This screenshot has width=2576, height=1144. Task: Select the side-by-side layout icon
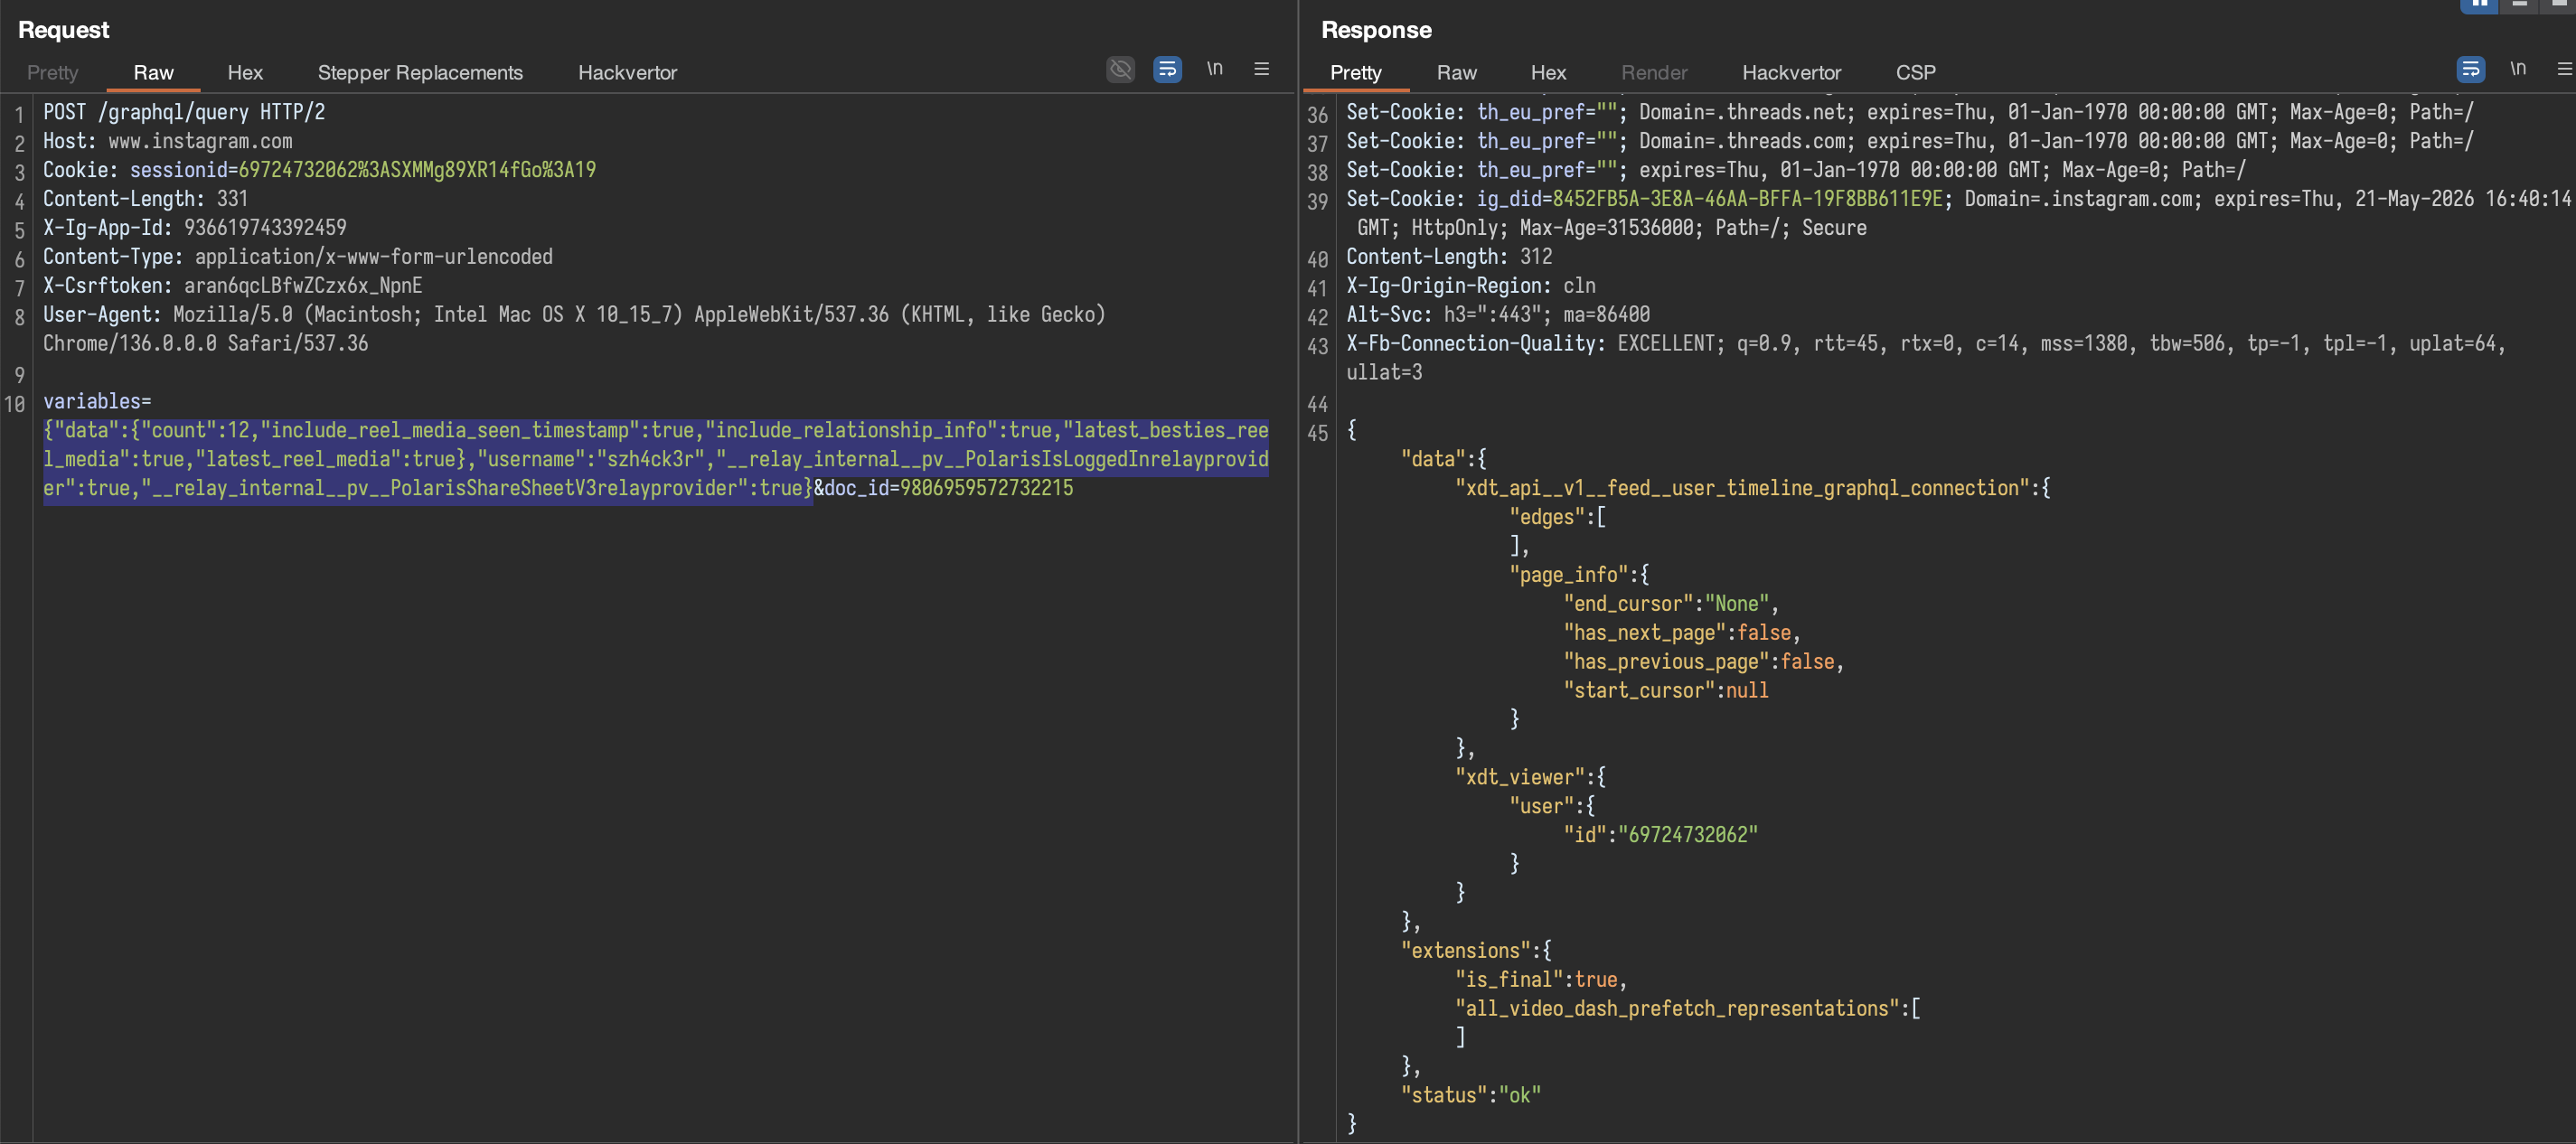2479,5
